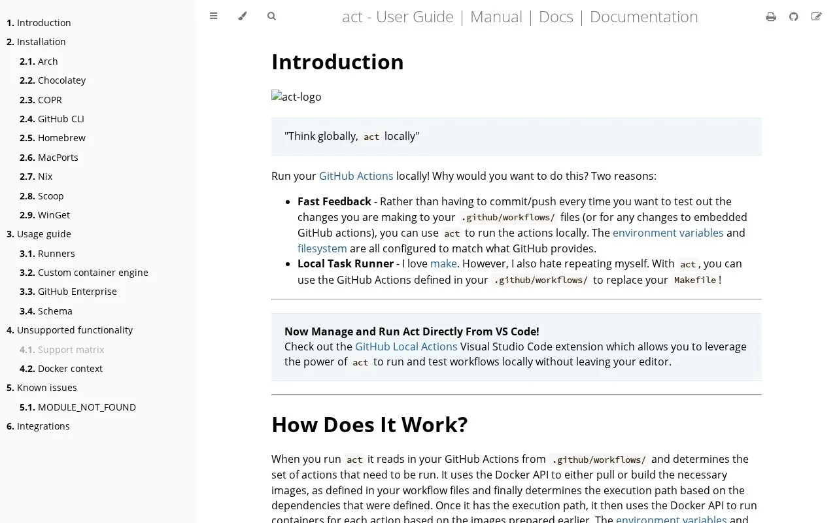Select WinGet in the sidebar
The width and height of the screenshot is (837, 523).
coord(44,215)
